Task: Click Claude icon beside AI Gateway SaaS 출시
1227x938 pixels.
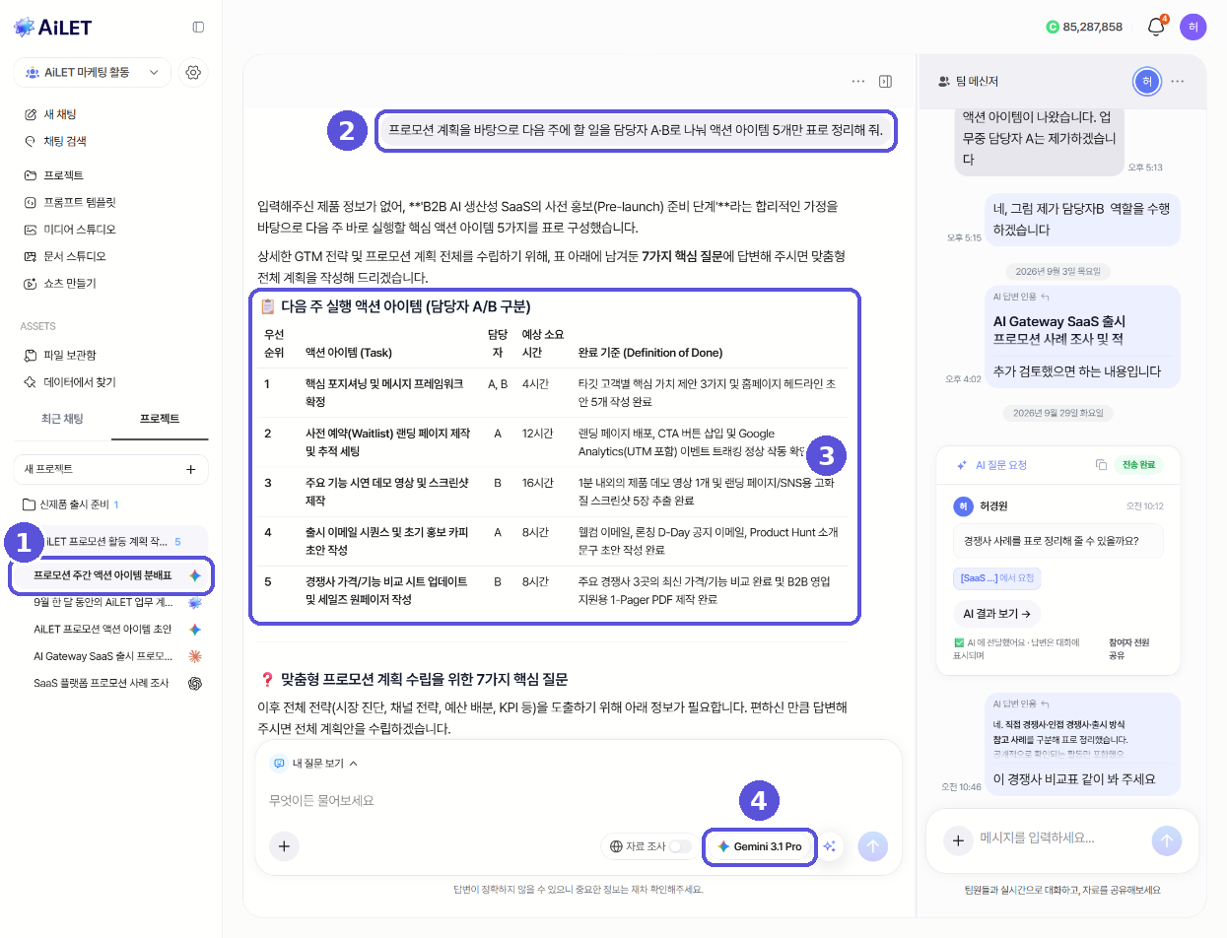Action: click(195, 656)
